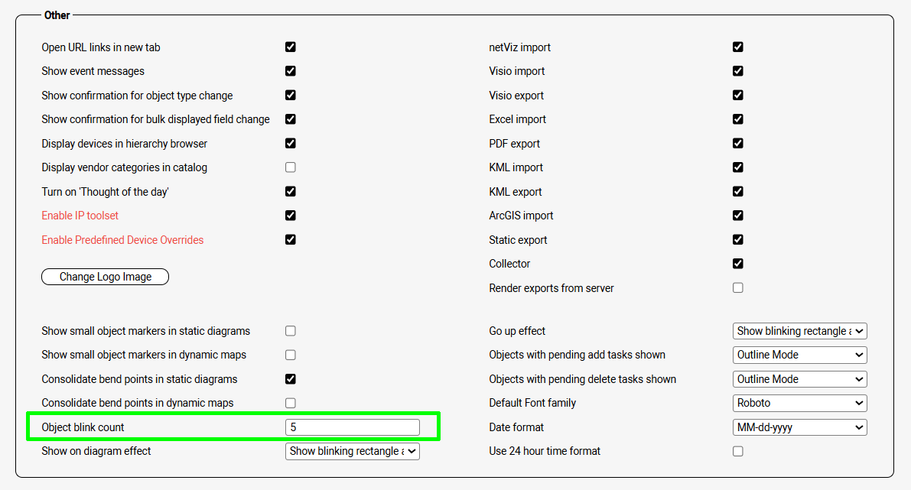
Task: Disable 'Show event messages' checkbox
Action: pos(291,71)
